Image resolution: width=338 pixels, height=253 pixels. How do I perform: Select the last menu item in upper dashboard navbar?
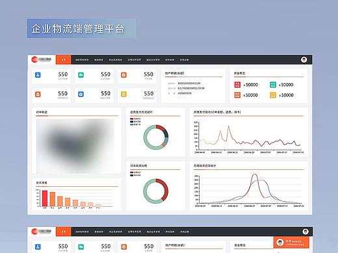(x=184, y=60)
